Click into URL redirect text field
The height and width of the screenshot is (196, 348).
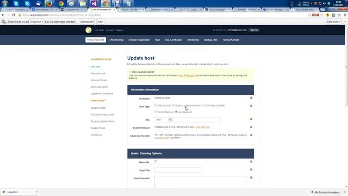coord(197,120)
